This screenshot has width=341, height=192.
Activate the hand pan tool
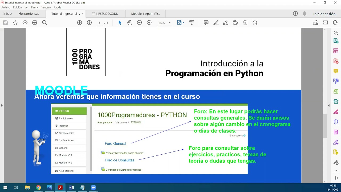129,23
